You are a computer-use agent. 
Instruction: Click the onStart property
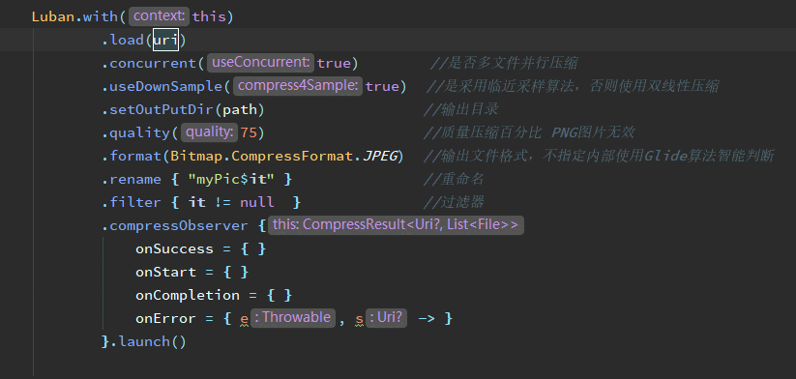[165, 273]
